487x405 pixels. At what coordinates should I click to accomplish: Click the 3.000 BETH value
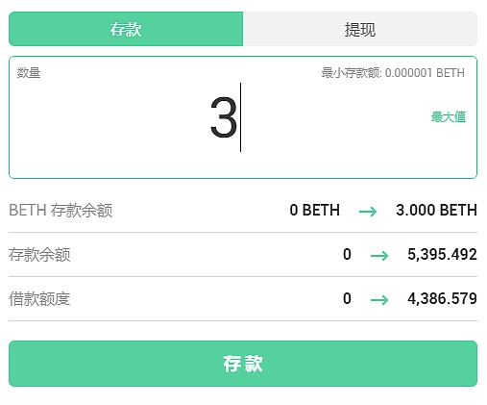tap(437, 211)
